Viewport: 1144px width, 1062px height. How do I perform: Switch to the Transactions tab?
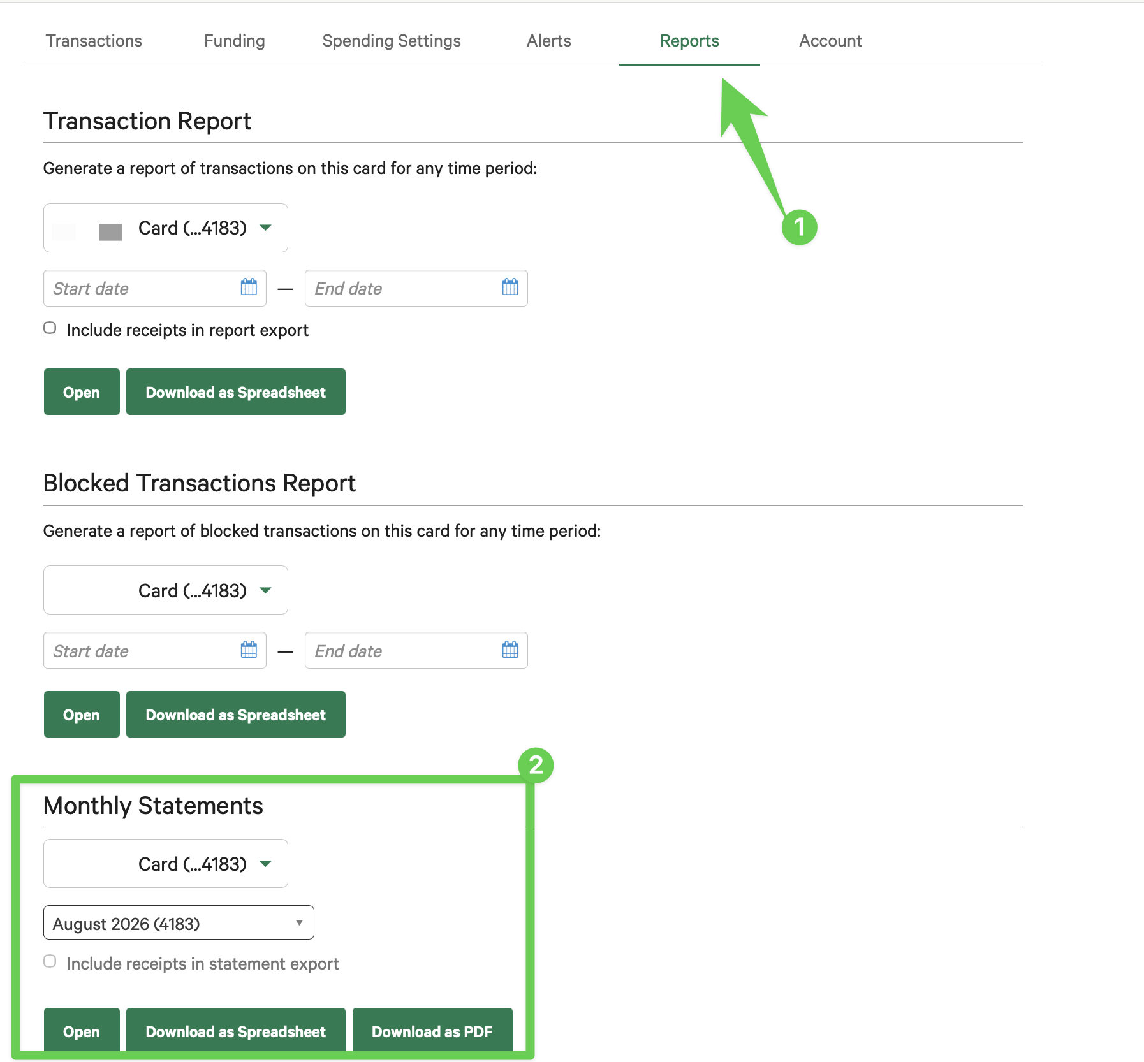94,41
